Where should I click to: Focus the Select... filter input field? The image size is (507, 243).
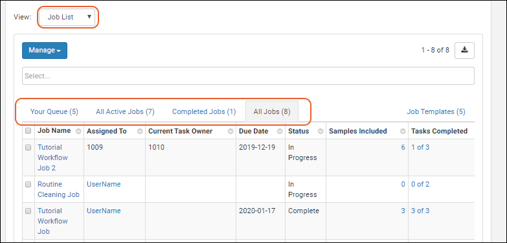248,76
